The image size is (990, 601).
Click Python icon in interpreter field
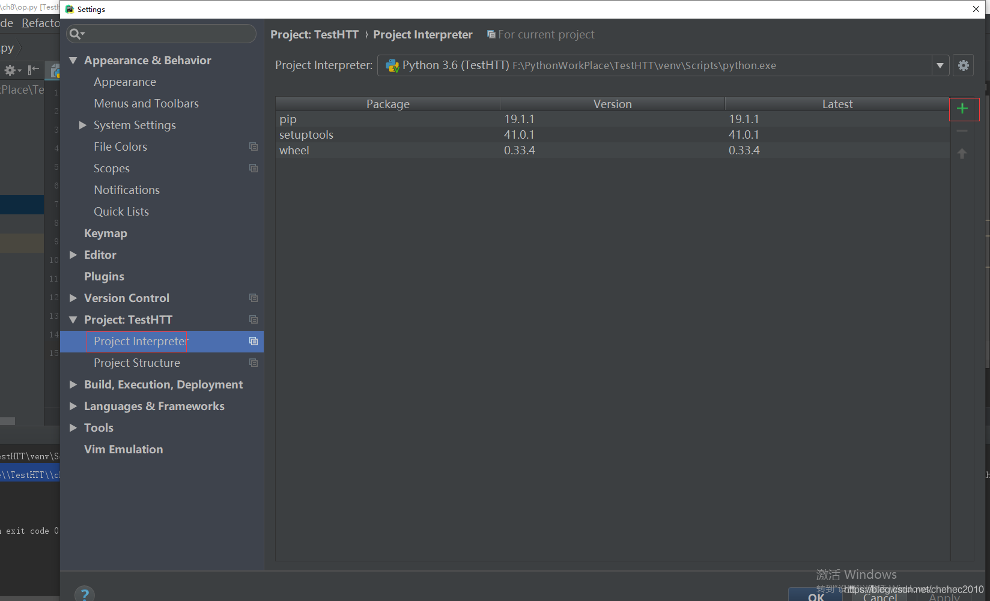392,65
